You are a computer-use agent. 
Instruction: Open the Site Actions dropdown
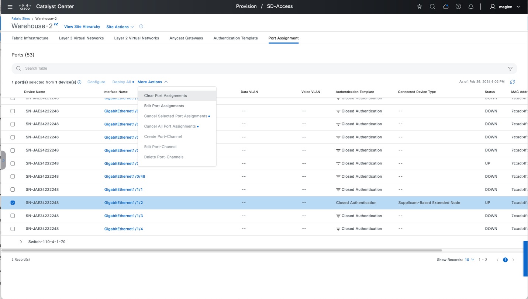(120, 27)
